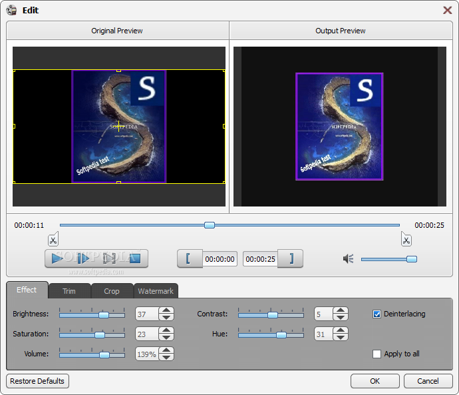Click the Output Preview header
The height and width of the screenshot is (395, 459).
click(x=341, y=31)
